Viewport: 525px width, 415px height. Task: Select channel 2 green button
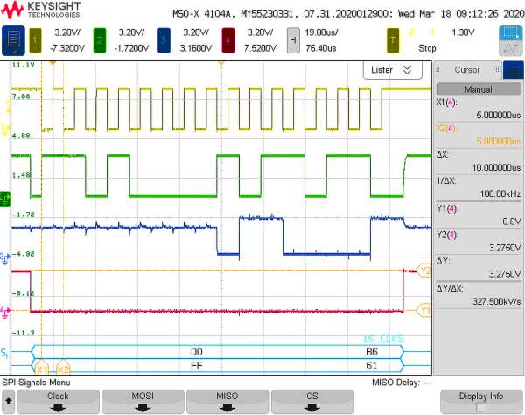point(100,39)
